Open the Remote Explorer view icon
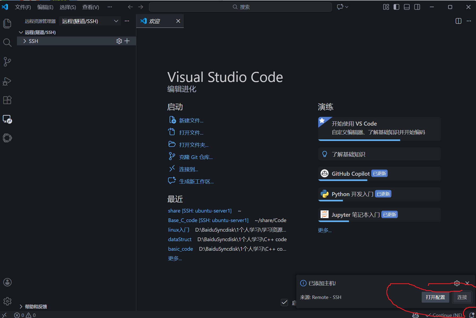 (7, 119)
